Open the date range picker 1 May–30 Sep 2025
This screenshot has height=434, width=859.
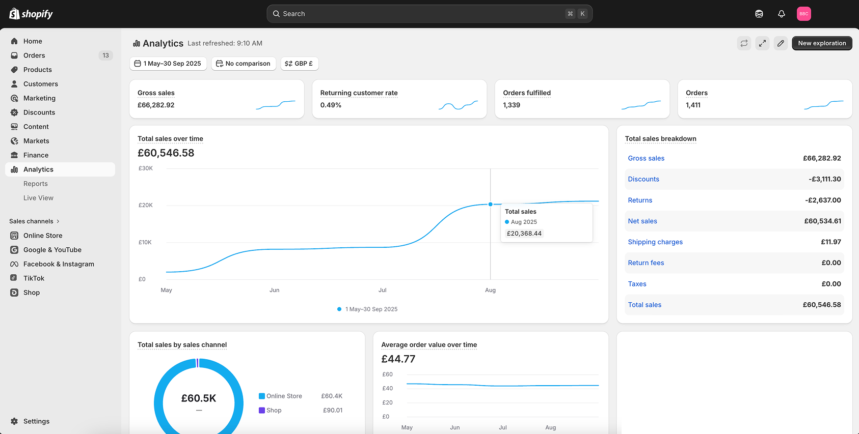[x=168, y=64]
